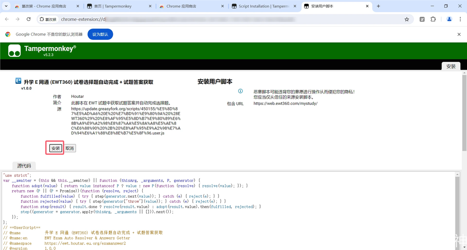Click the script title 升学 E 网通
Screen dimensions: 467x250
(x=89, y=82)
